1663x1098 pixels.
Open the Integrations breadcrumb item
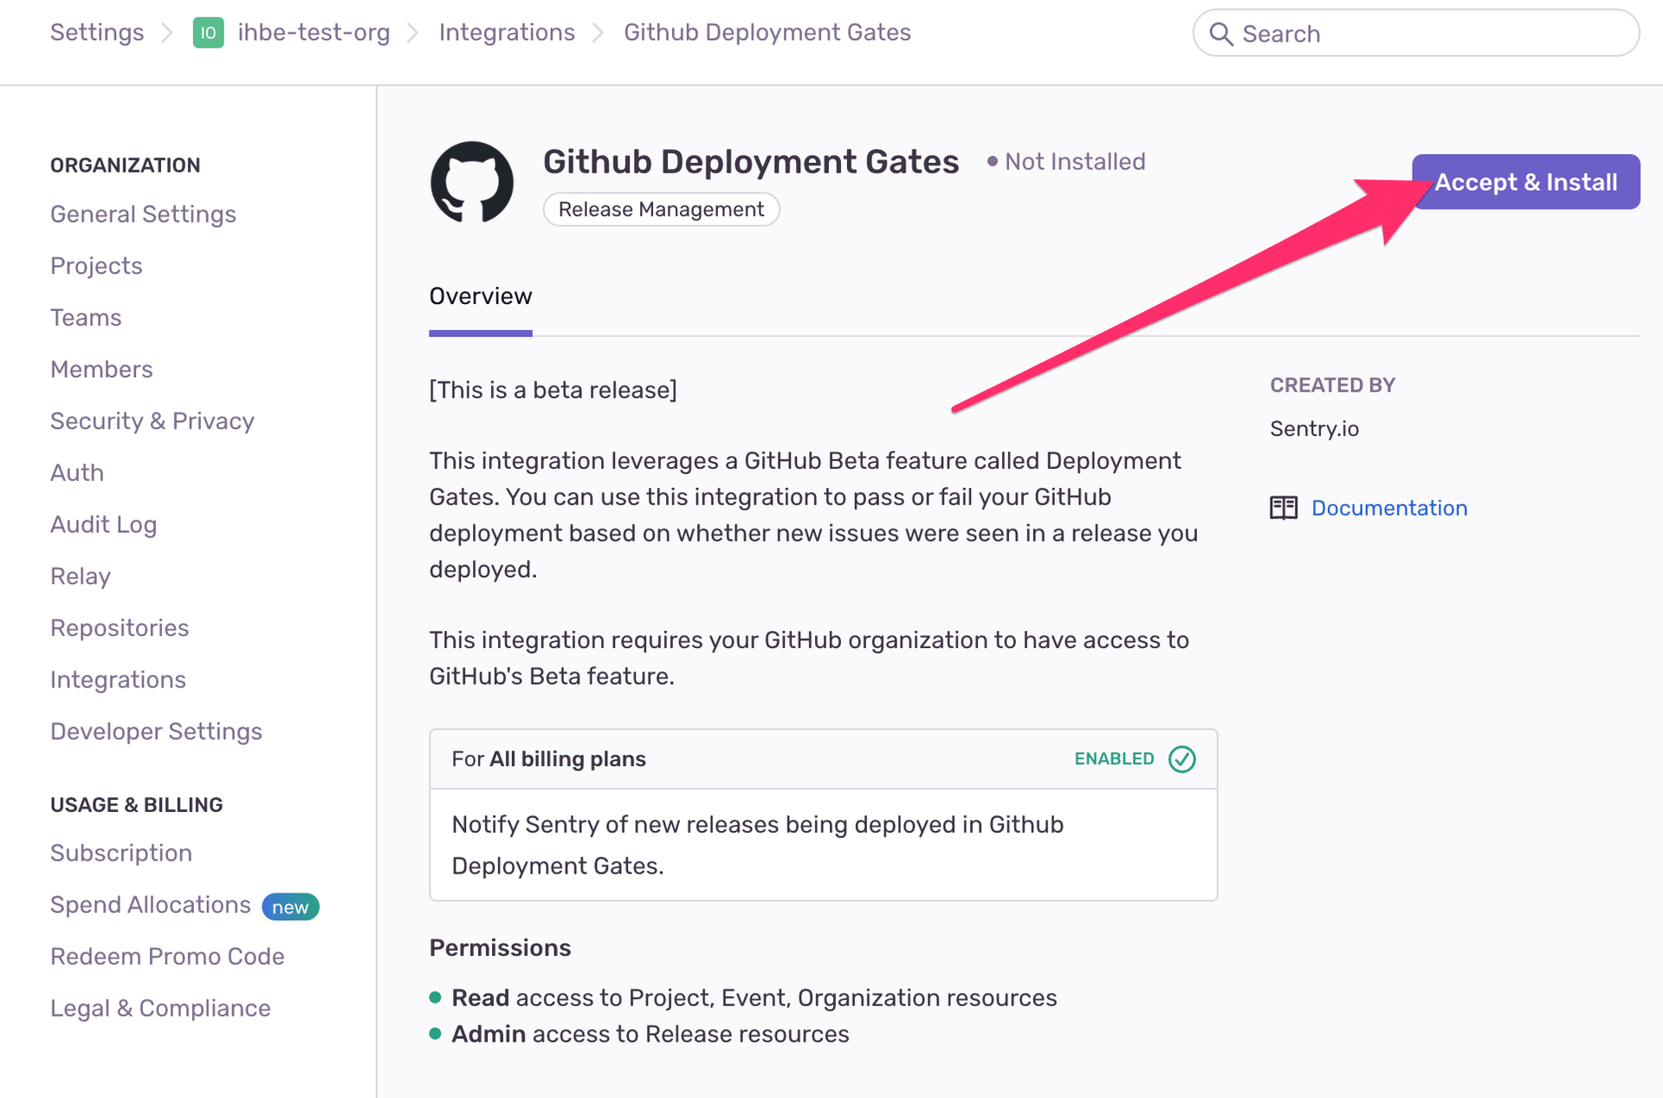[507, 32]
